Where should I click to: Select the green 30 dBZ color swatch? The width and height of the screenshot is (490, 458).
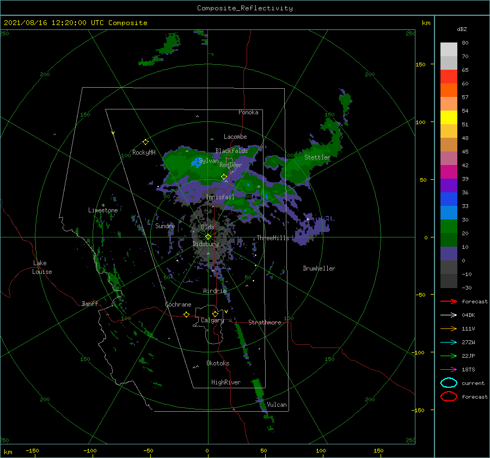pyautogui.click(x=449, y=226)
